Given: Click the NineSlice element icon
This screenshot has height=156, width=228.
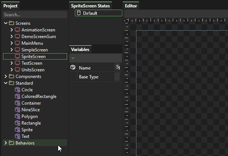Looking at the screenshot, I should click(17, 110).
